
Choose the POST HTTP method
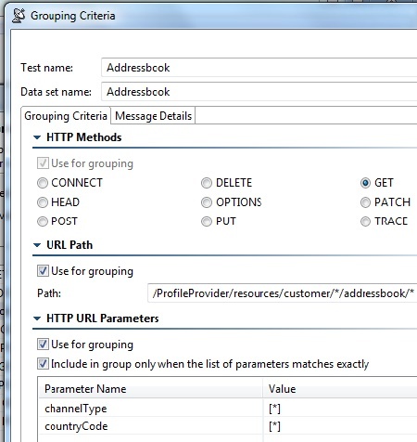pyautogui.click(x=43, y=221)
